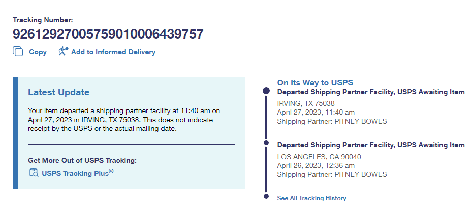Click the April 27, 2023, 11:40 am timestamp

pyautogui.click(x=316, y=112)
